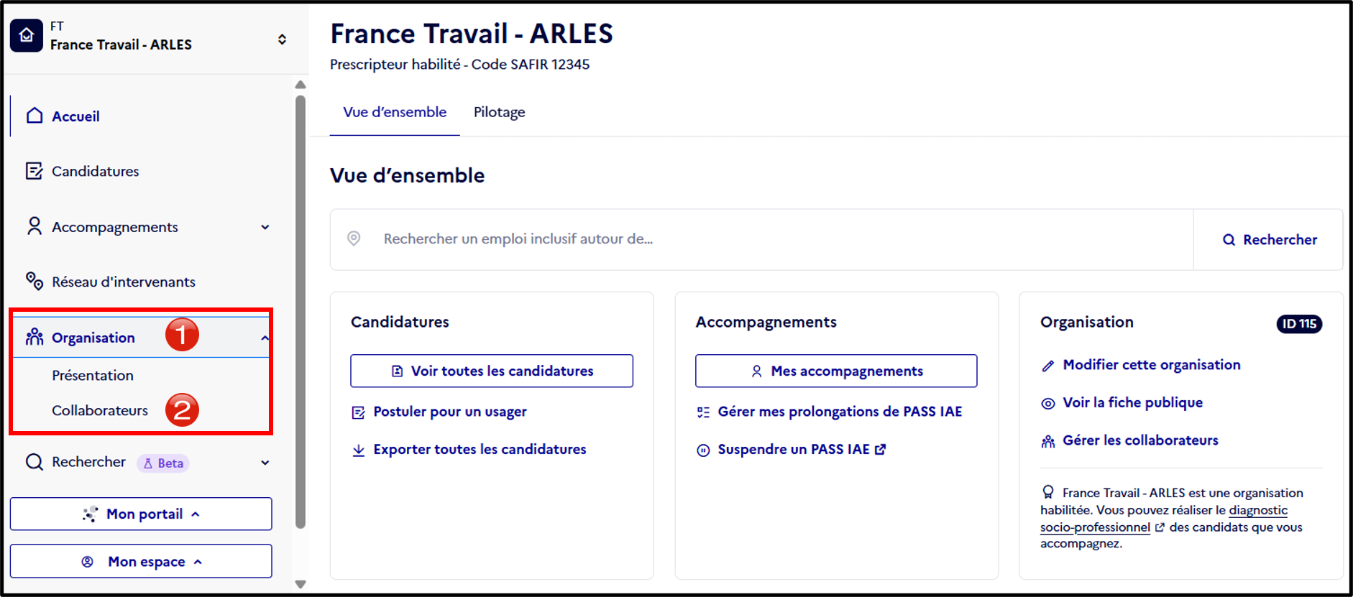Click the eye icon beside Voir la fiche publique

pos(1048,404)
